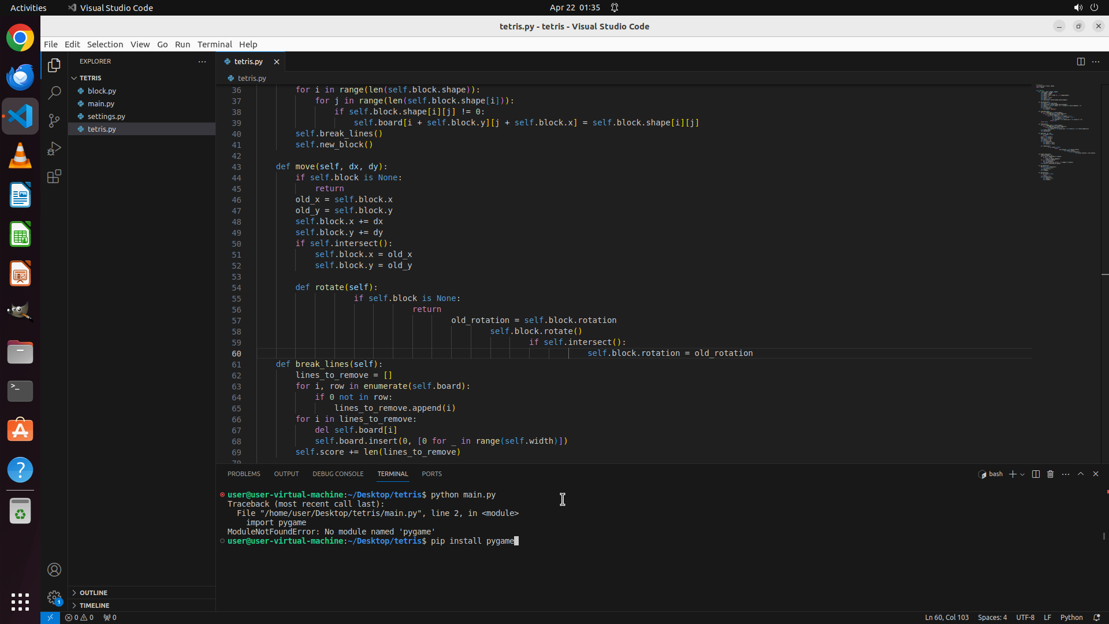Expand the TIMELINE section
The width and height of the screenshot is (1109, 624).
pos(94,606)
